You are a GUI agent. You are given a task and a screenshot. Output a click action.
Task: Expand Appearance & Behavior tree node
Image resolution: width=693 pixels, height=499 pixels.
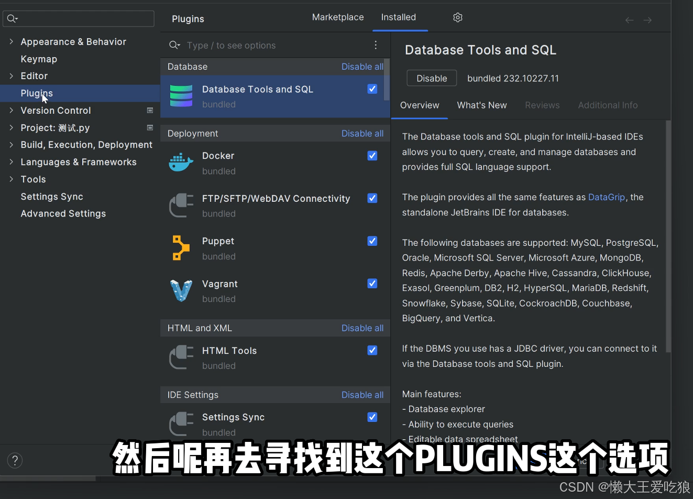point(11,41)
